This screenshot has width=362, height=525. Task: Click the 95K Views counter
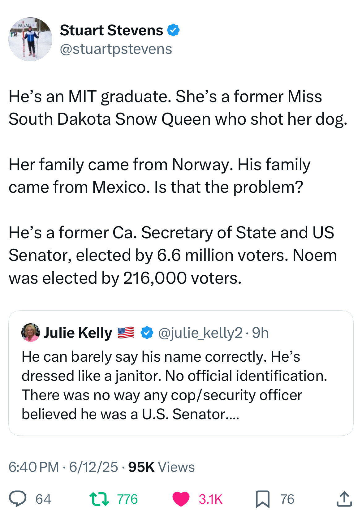161,467
